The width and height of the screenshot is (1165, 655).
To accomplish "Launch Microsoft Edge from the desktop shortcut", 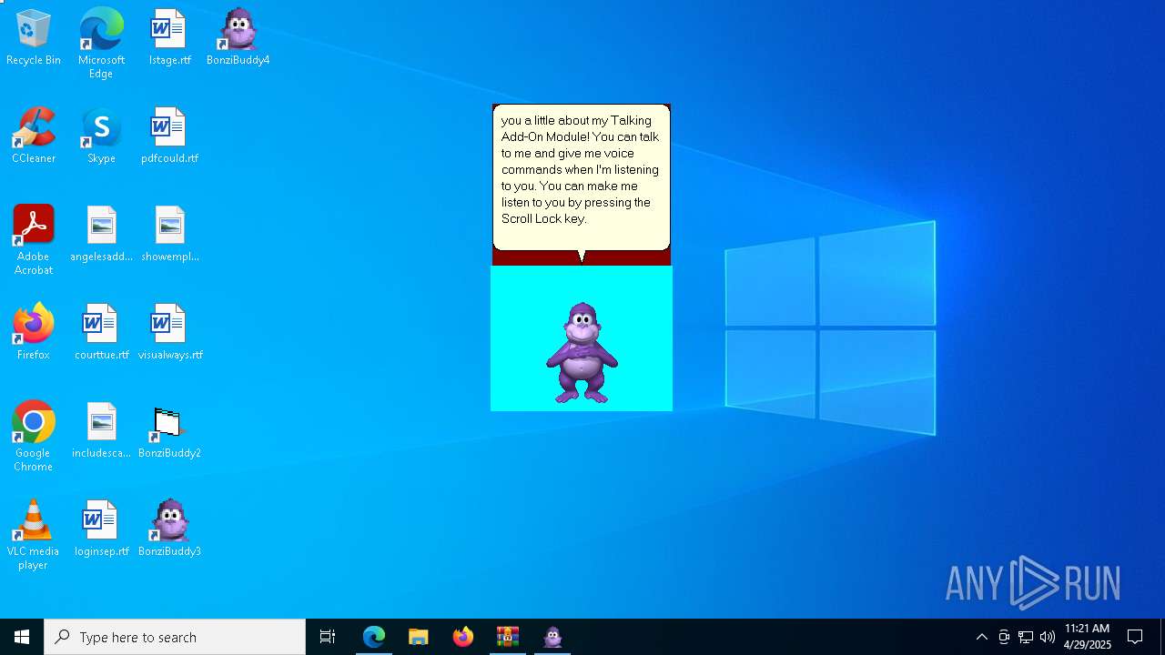I will point(101,43).
